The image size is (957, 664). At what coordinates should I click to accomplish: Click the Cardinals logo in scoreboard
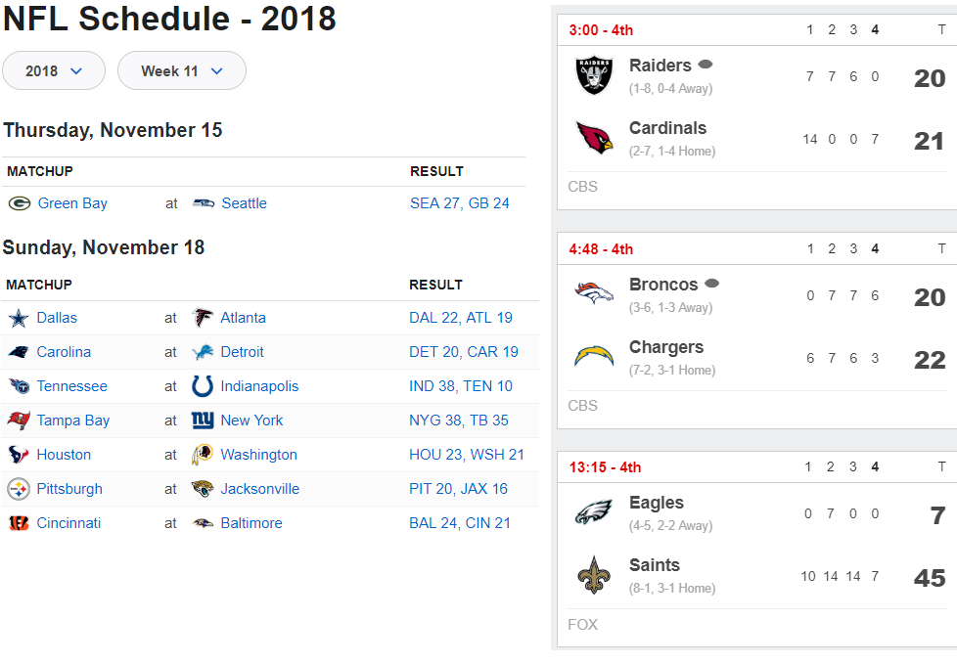tap(595, 138)
